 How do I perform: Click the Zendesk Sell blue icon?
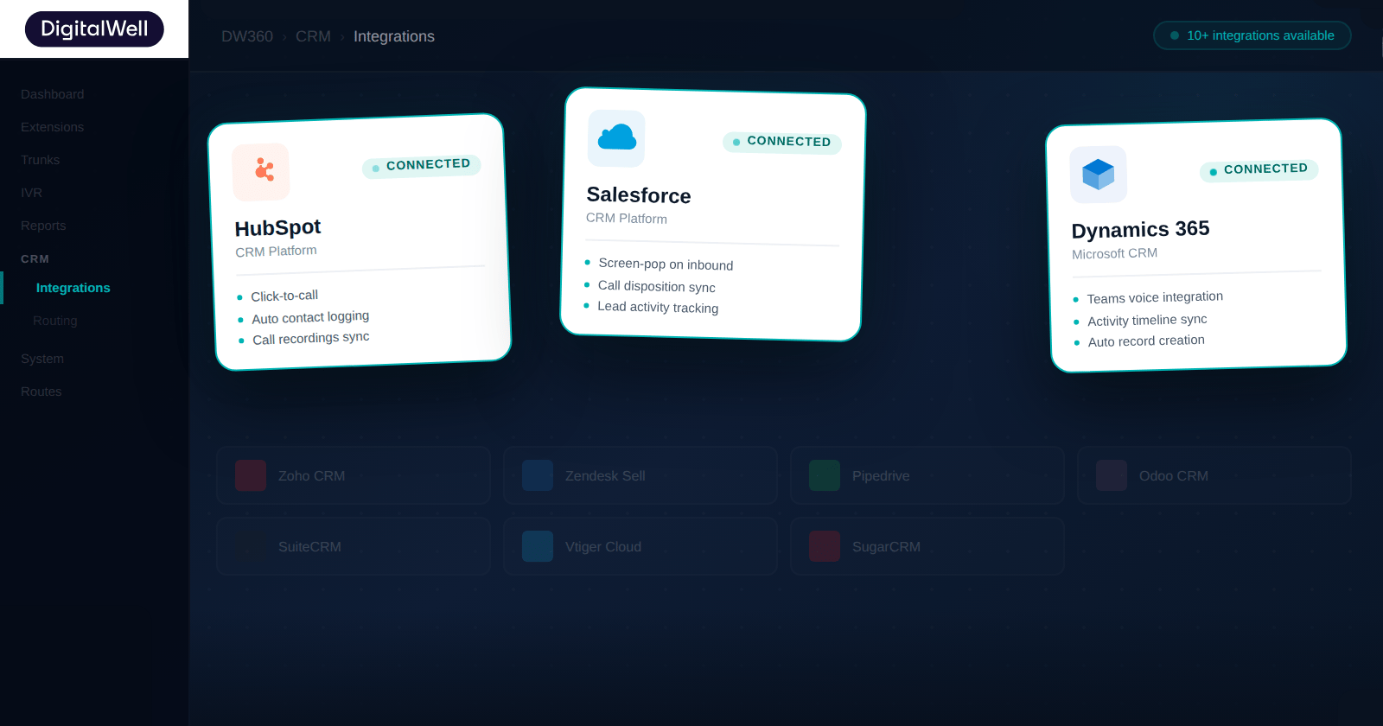click(538, 475)
